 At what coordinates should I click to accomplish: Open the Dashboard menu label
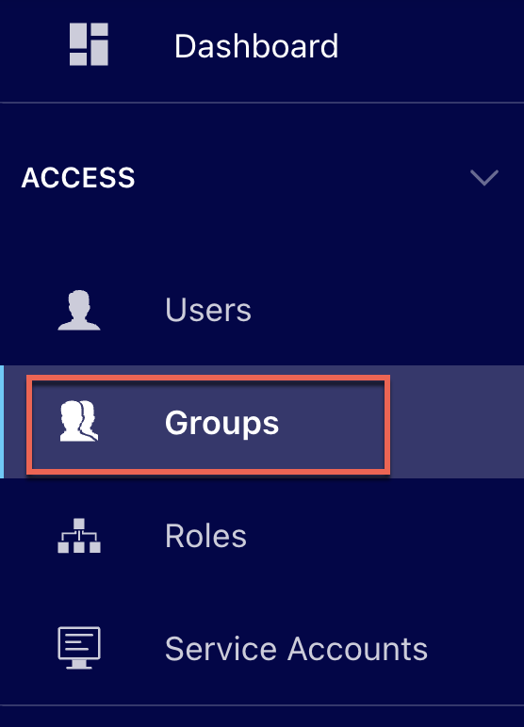256,46
